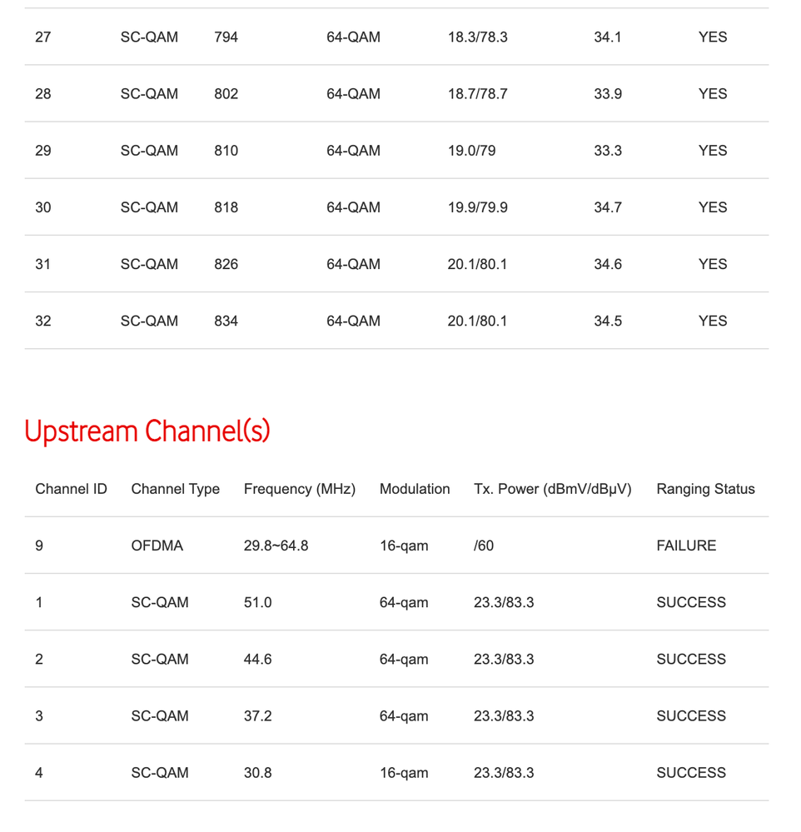Screen dimensions: 801x832
Task: Select the OFDMA channel type cell
Action: (x=157, y=546)
